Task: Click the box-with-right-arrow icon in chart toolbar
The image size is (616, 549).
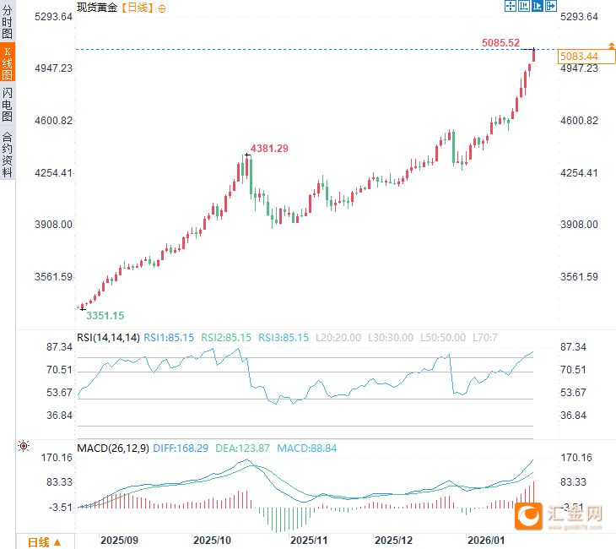Action: click(x=551, y=6)
